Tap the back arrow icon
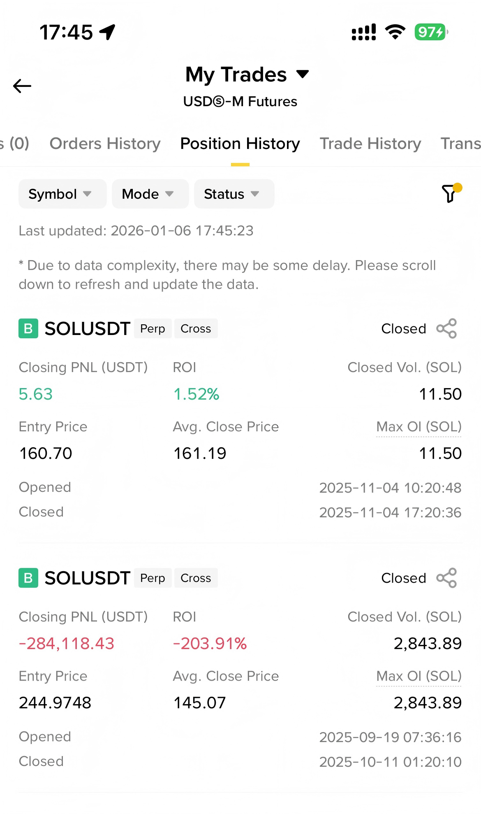The height and width of the screenshot is (814, 481). coord(22,86)
